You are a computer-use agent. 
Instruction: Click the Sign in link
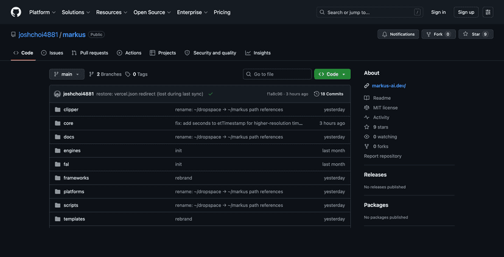[438, 12]
